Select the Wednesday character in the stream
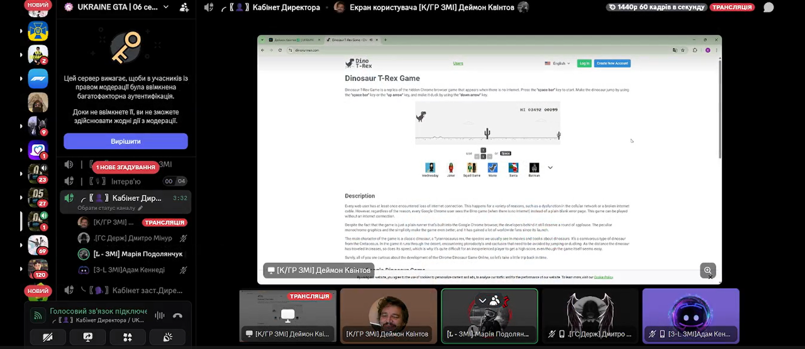 point(430,169)
